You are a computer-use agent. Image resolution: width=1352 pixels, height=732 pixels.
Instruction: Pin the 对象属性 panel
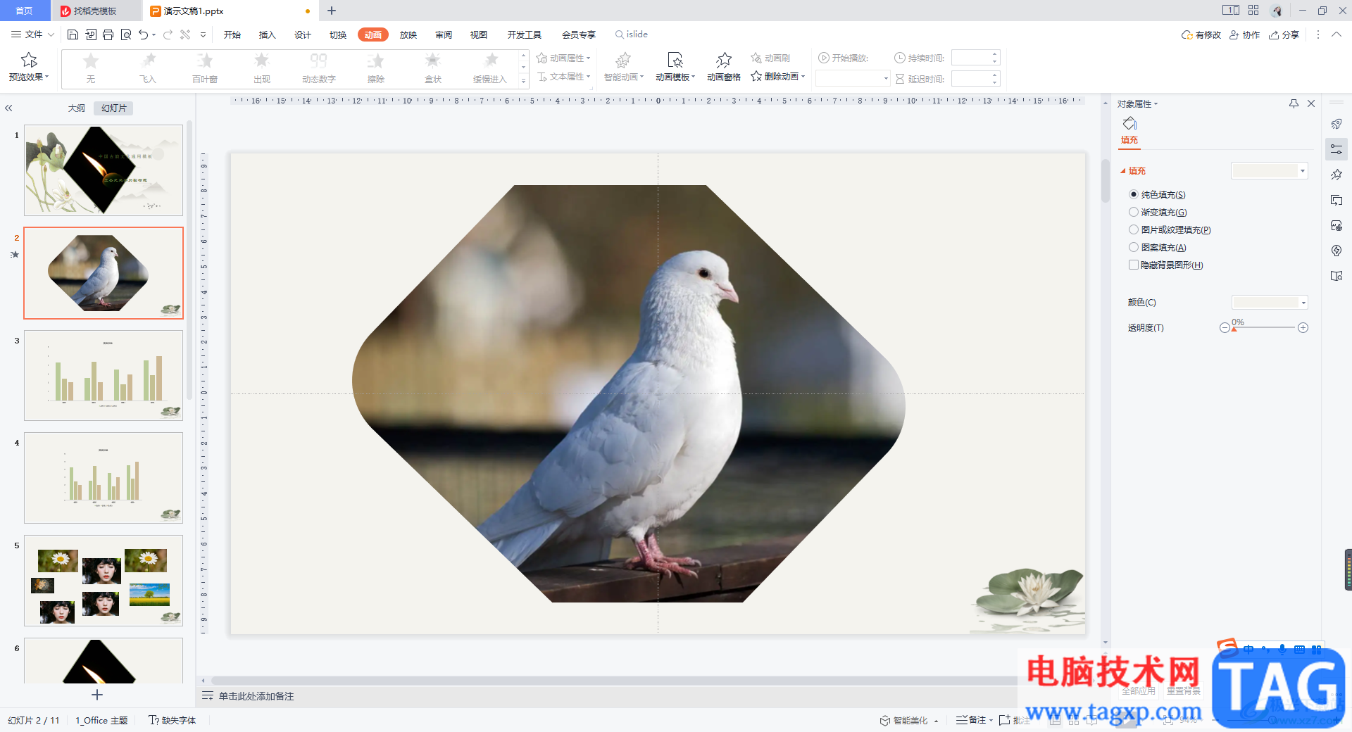(1294, 103)
